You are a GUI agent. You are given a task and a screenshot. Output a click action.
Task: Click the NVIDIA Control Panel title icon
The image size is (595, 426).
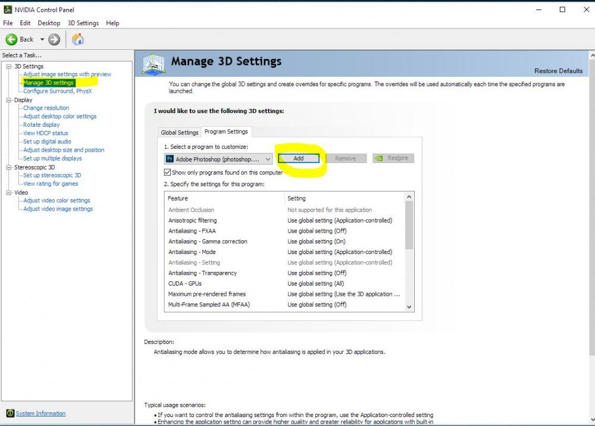8,10
